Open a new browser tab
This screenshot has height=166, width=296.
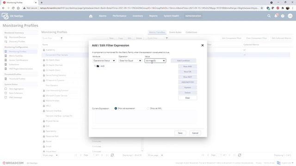(x=42, y=3)
